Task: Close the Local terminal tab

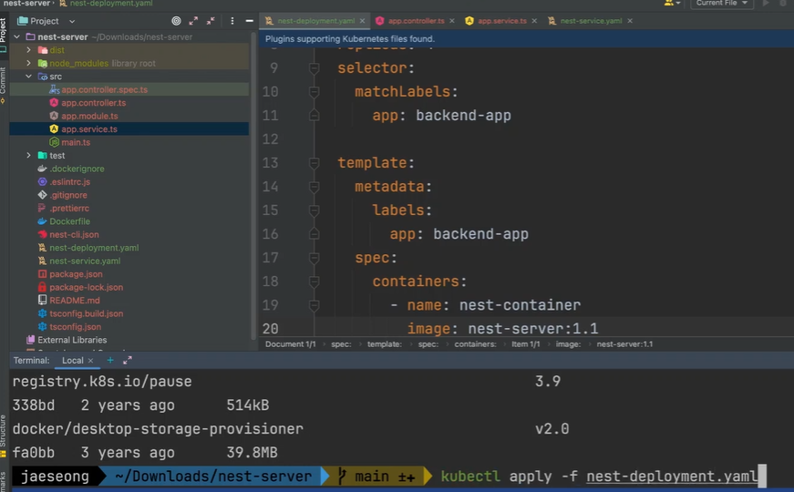Action: click(90, 361)
